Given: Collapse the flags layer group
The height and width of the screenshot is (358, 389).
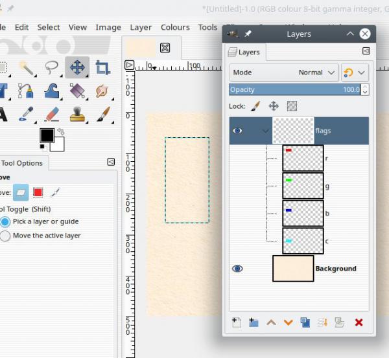Looking at the screenshot, I should 266,131.
